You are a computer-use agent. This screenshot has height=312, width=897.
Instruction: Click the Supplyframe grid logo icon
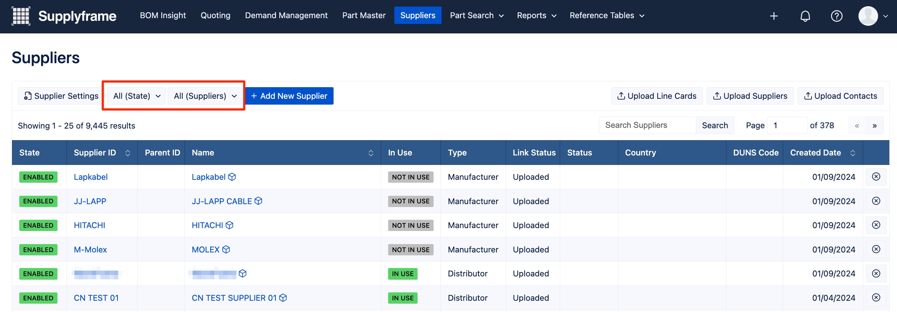(x=21, y=16)
